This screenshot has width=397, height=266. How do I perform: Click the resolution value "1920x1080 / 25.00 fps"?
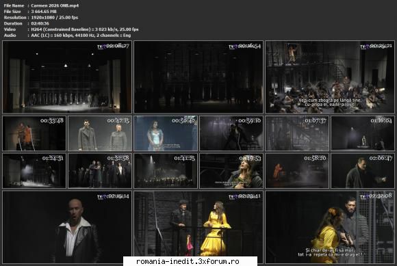click(x=55, y=18)
